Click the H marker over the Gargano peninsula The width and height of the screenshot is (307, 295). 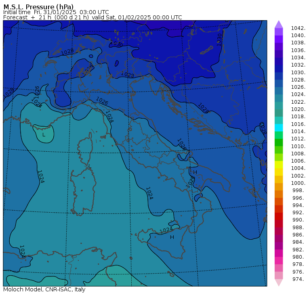195,172
